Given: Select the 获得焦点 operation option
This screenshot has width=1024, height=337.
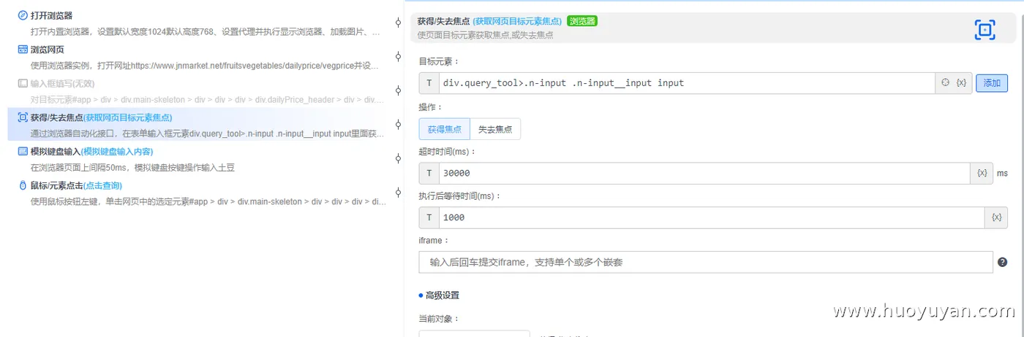Looking at the screenshot, I should tap(445, 129).
